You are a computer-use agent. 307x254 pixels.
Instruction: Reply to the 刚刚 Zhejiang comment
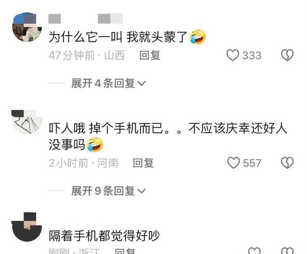click(x=126, y=251)
